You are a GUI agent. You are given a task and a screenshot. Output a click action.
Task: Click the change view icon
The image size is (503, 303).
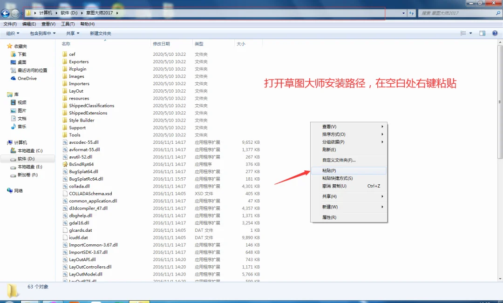[x=463, y=33]
